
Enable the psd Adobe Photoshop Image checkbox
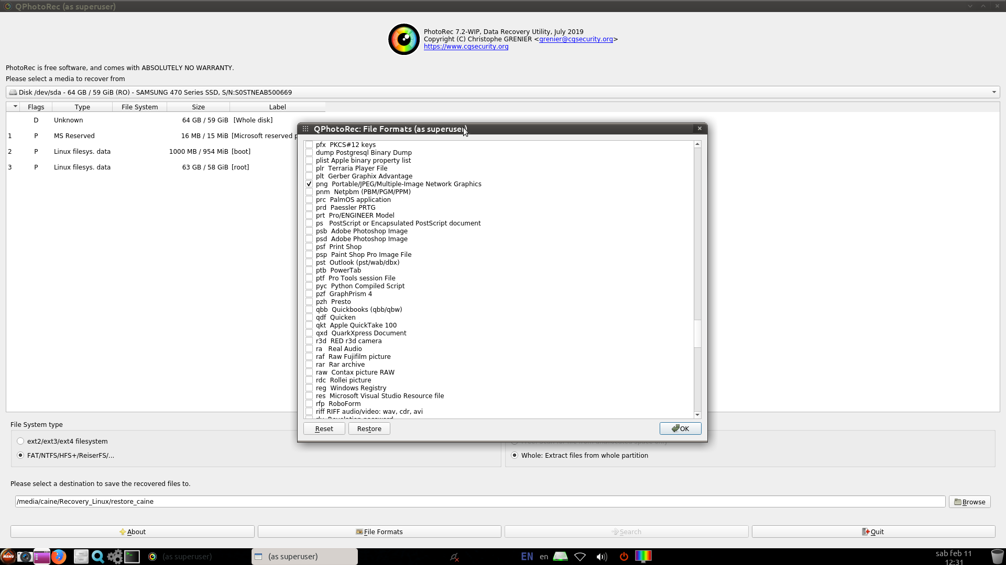[x=309, y=239]
